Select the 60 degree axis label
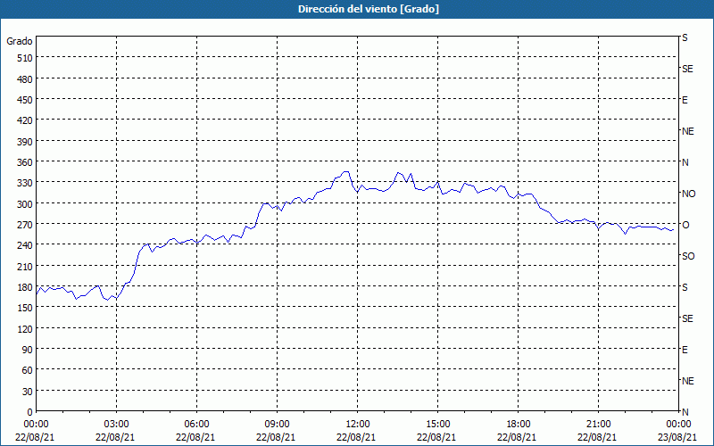 [x=28, y=370]
